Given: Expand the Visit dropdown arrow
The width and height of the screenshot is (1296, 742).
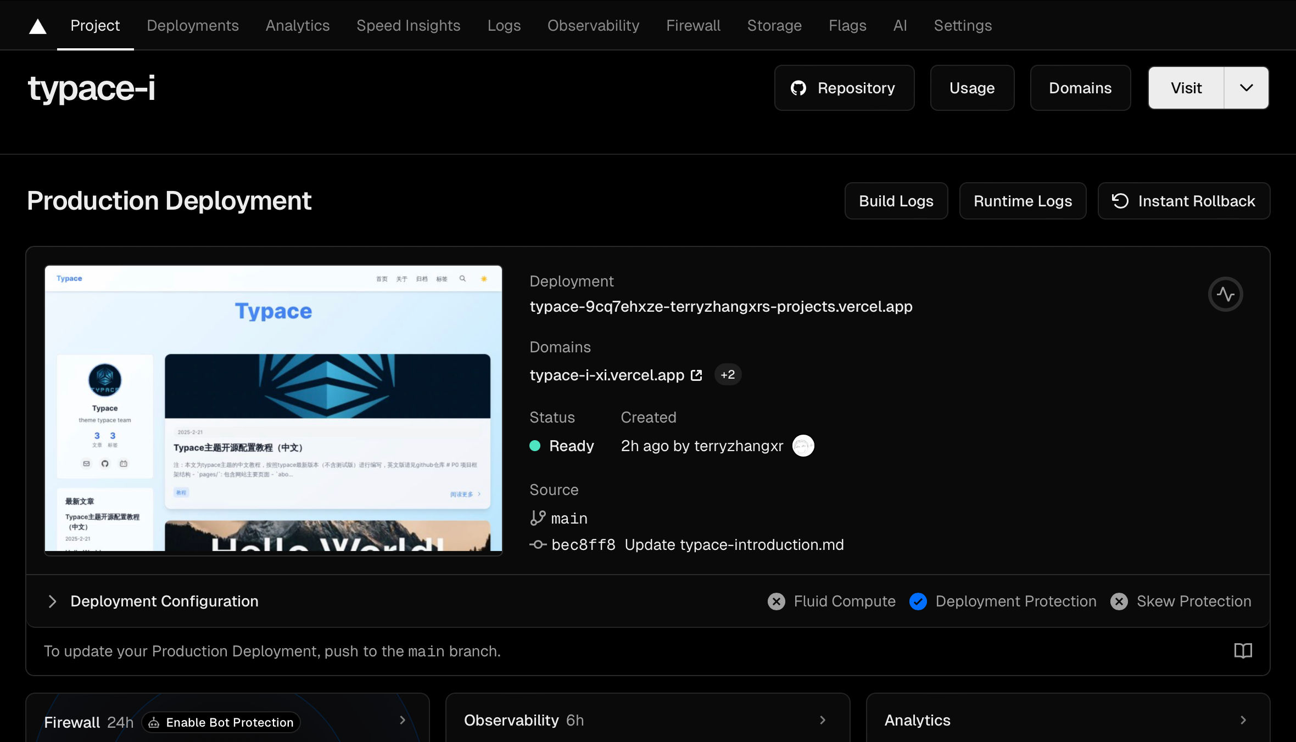Looking at the screenshot, I should coord(1247,88).
